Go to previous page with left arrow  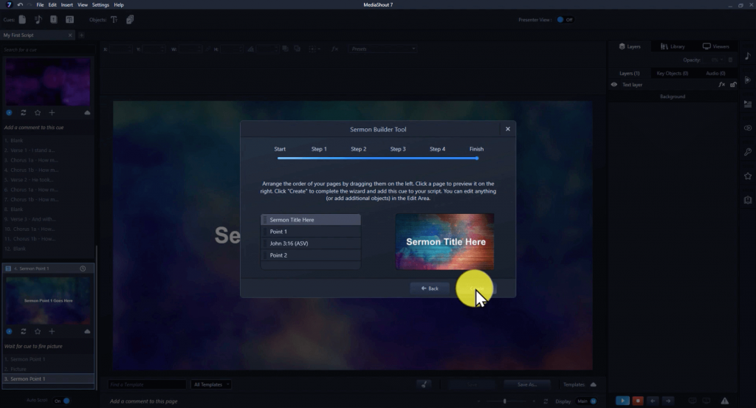pos(653,401)
